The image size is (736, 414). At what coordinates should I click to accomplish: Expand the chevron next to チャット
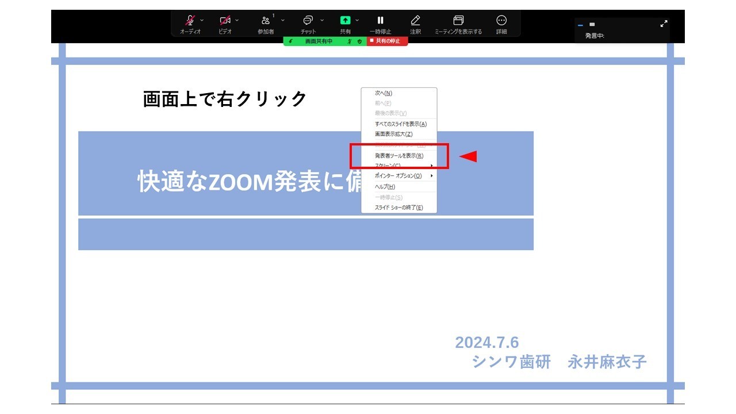pyautogui.click(x=322, y=20)
